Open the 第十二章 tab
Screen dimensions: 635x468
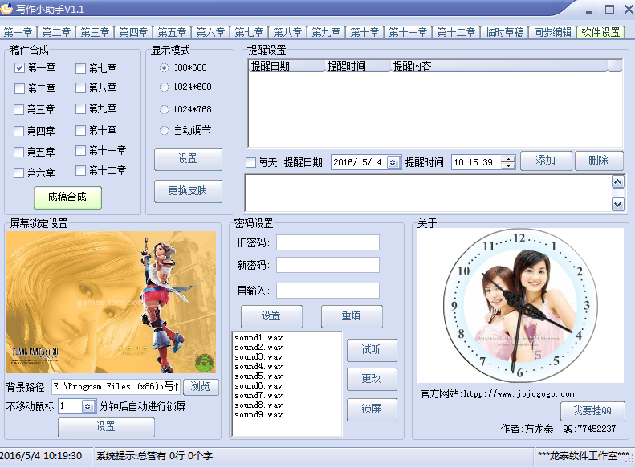point(456,32)
